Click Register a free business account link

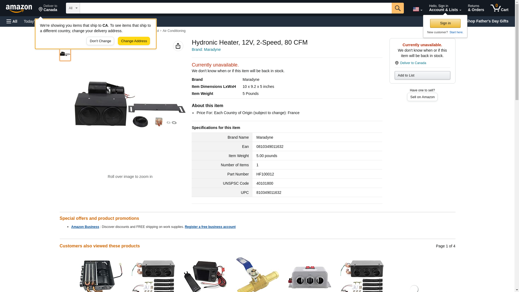210,227
